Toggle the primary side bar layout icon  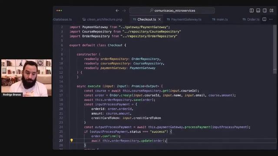tap(252, 10)
